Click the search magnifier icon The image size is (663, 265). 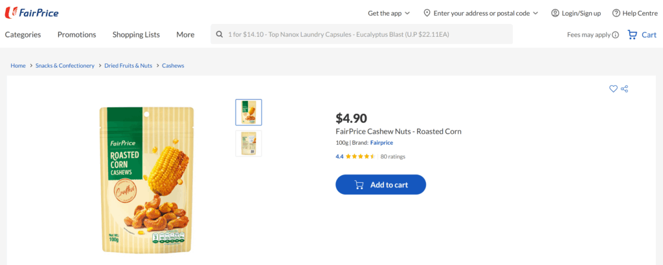pyautogui.click(x=219, y=35)
